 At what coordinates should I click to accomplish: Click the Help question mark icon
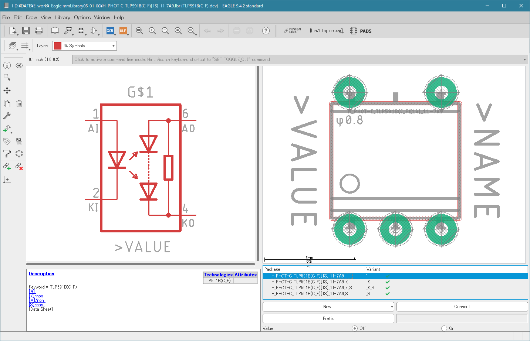tap(266, 31)
